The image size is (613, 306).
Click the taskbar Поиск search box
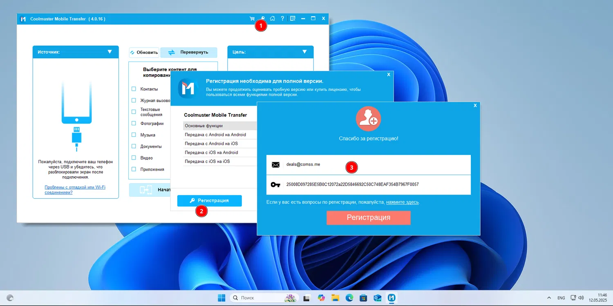pos(264,298)
